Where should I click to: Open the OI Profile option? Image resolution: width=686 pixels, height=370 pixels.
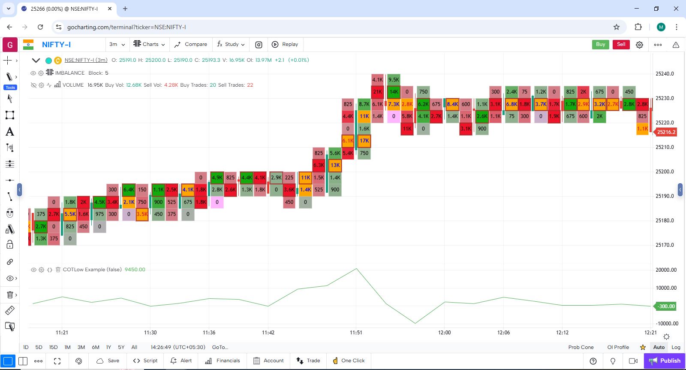(618, 347)
